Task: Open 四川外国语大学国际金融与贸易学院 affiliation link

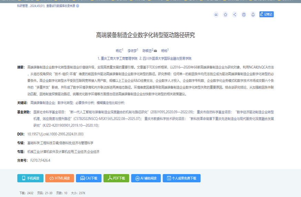Action: click(167, 58)
